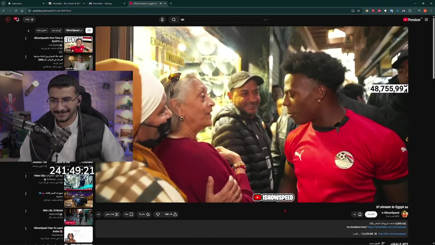Open the create plus button
Image resolution: width=435 pixels, height=245 pixels.
[x=29, y=19]
